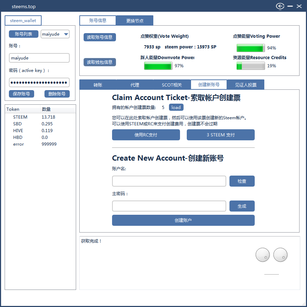307x307 pixels.
Task: Focus the 主密码 input field
Action: [x=169, y=206]
